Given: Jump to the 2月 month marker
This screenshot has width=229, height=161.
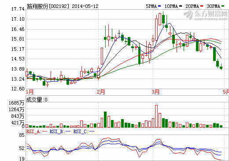Looking at the screenshot, I should (101, 92).
